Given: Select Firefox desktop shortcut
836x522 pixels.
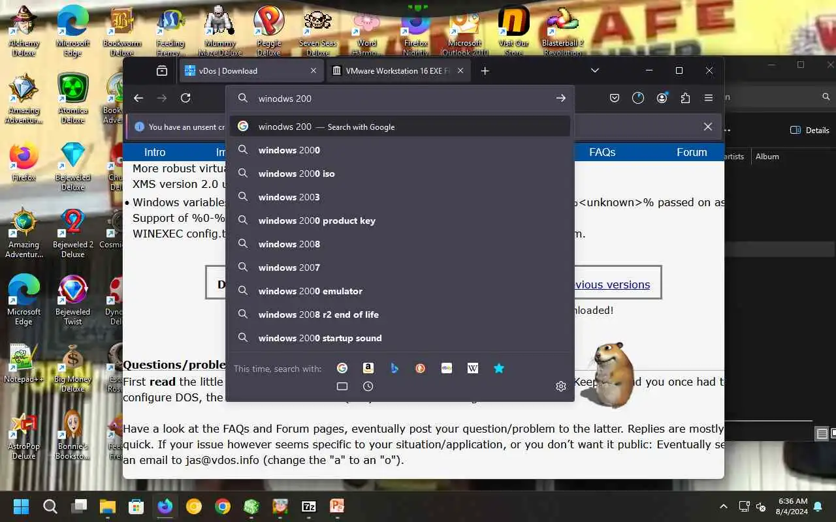Looking at the screenshot, I should (x=24, y=162).
